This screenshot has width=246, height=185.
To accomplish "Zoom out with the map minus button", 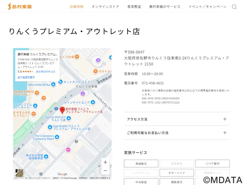I will (105, 171).
